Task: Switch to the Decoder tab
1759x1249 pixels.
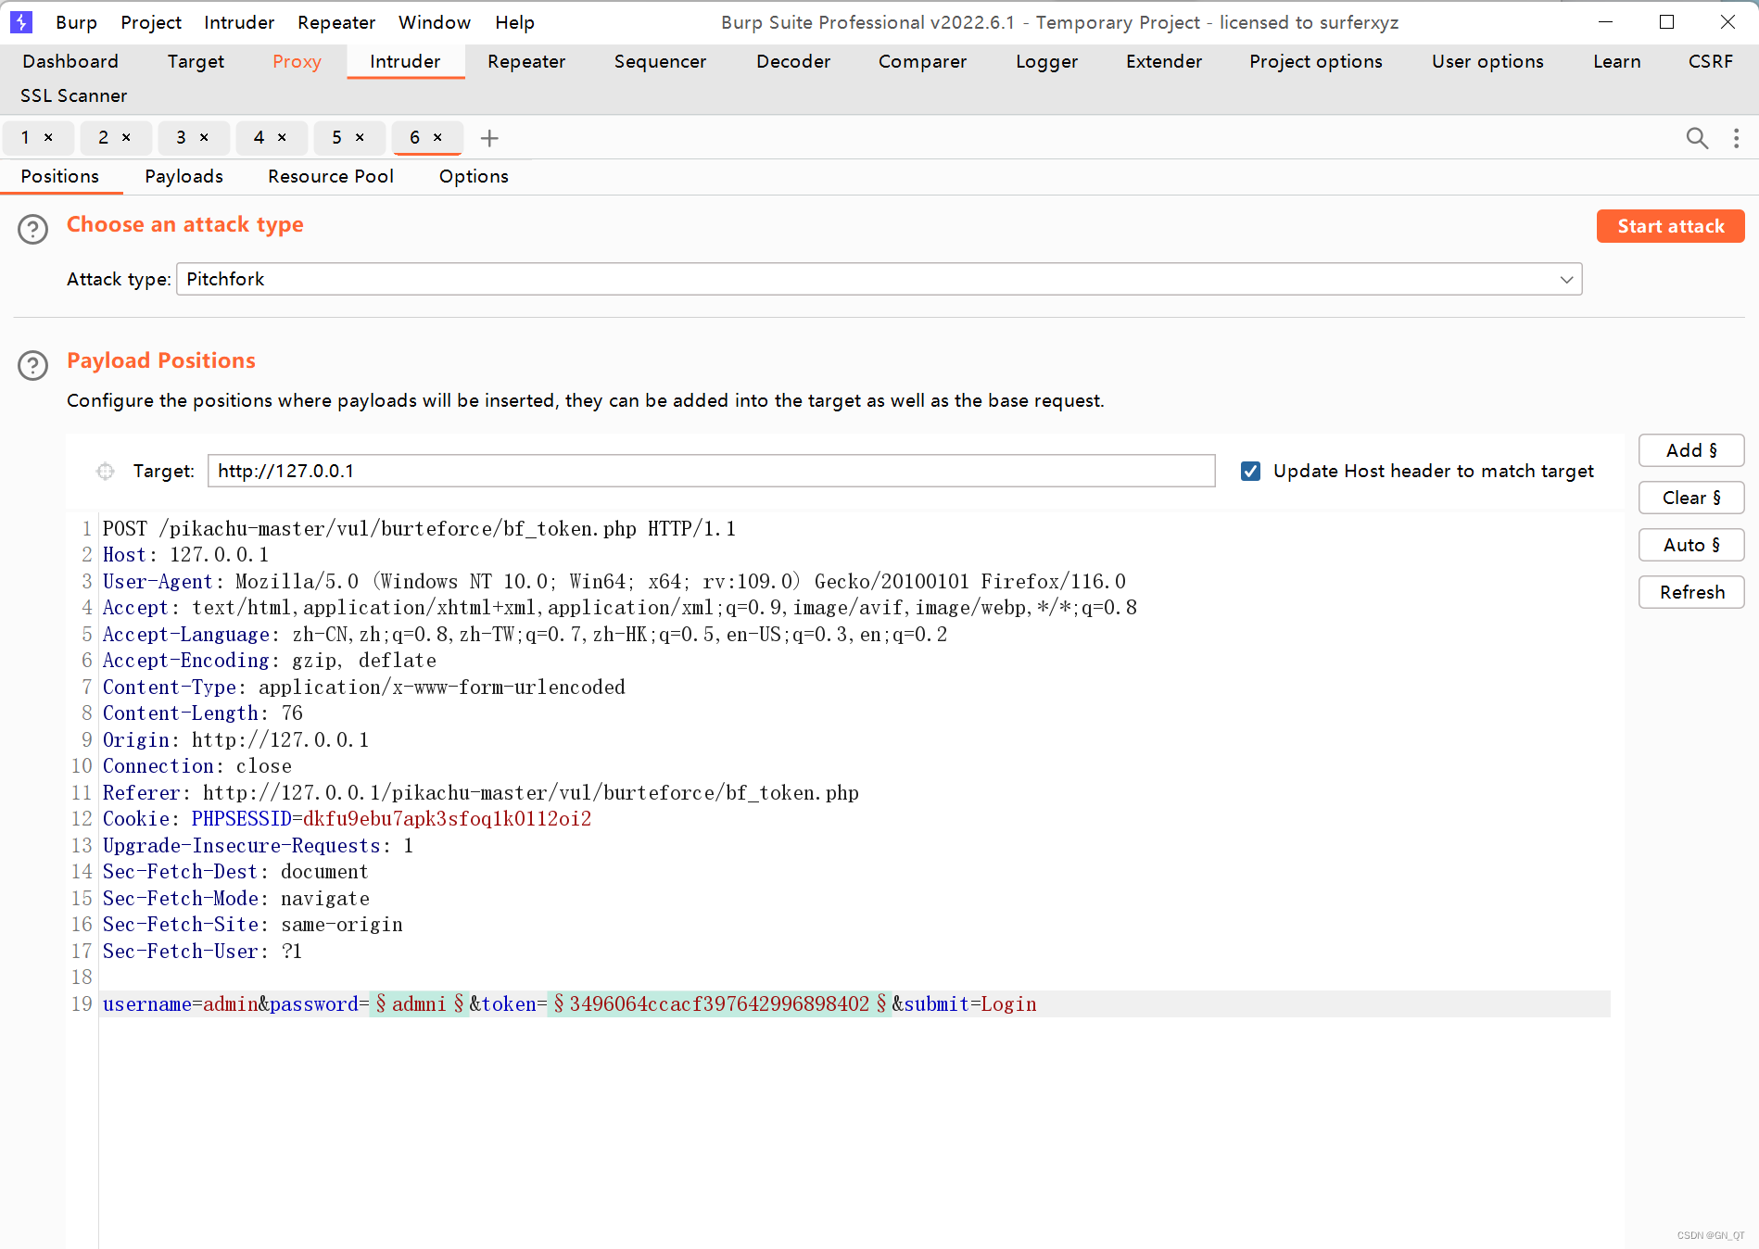Action: click(x=793, y=61)
